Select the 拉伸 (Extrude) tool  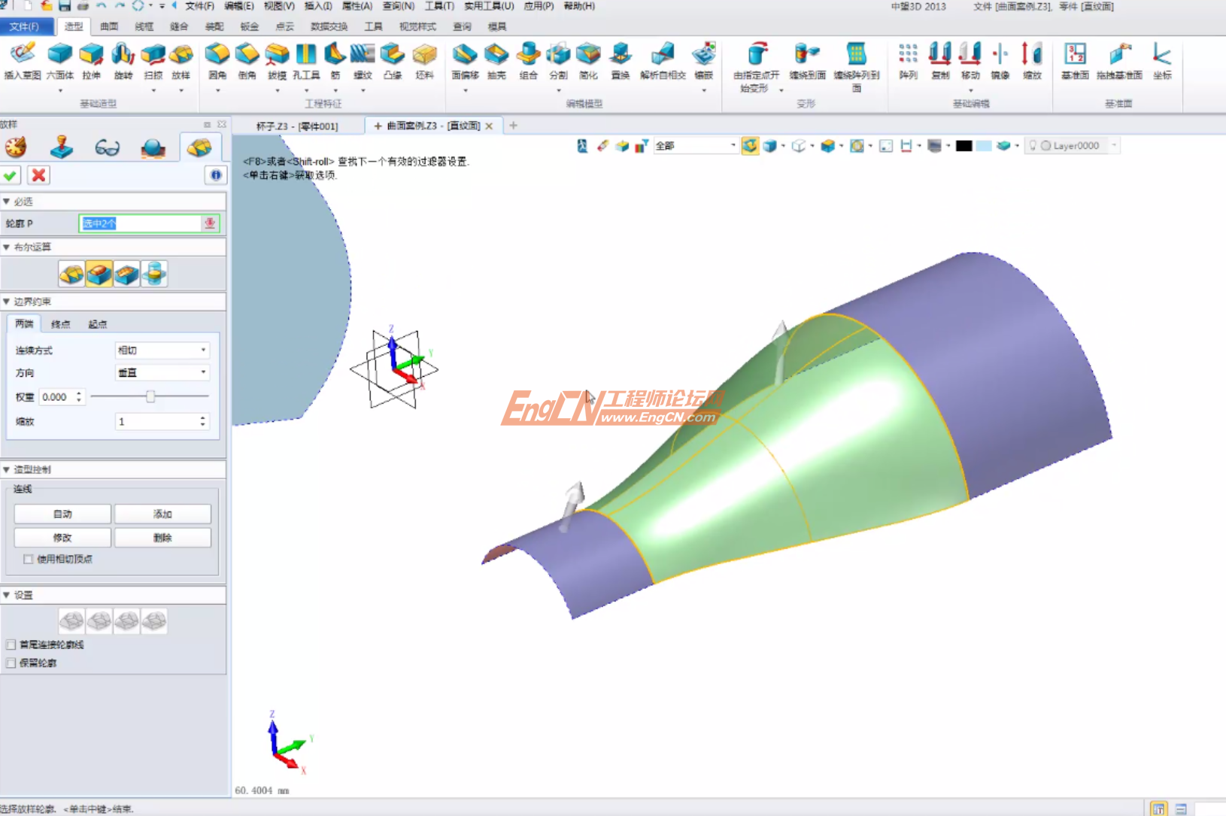(x=91, y=60)
